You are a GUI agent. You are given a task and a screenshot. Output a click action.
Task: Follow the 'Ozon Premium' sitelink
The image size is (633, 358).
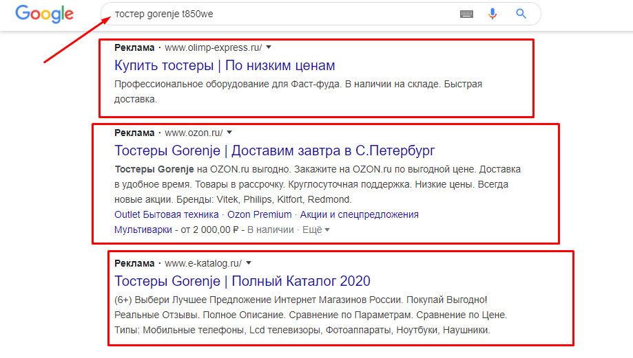point(259,214)
